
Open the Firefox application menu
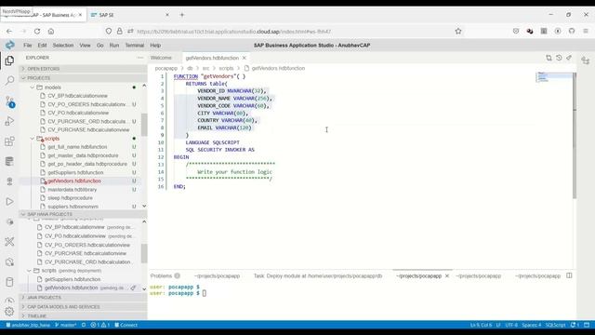[x=586, y=31]
